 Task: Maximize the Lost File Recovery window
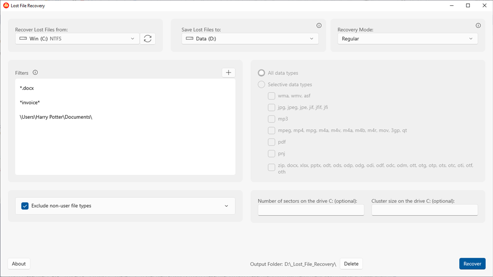468,6
